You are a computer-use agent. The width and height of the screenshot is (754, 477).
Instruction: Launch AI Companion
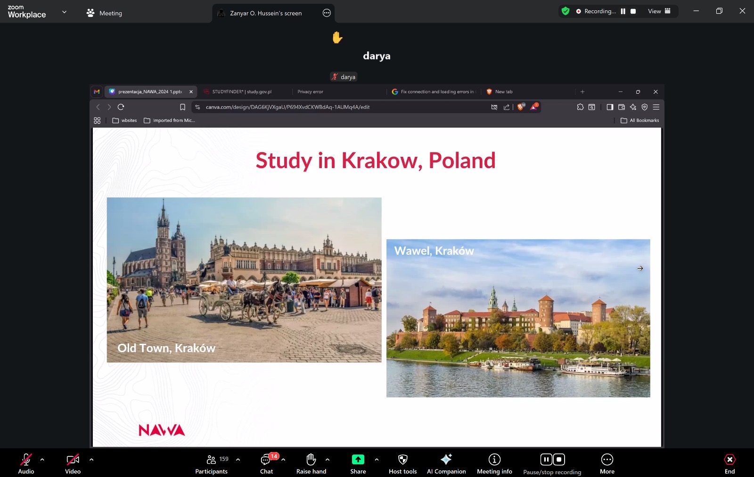tap(446, 464)
